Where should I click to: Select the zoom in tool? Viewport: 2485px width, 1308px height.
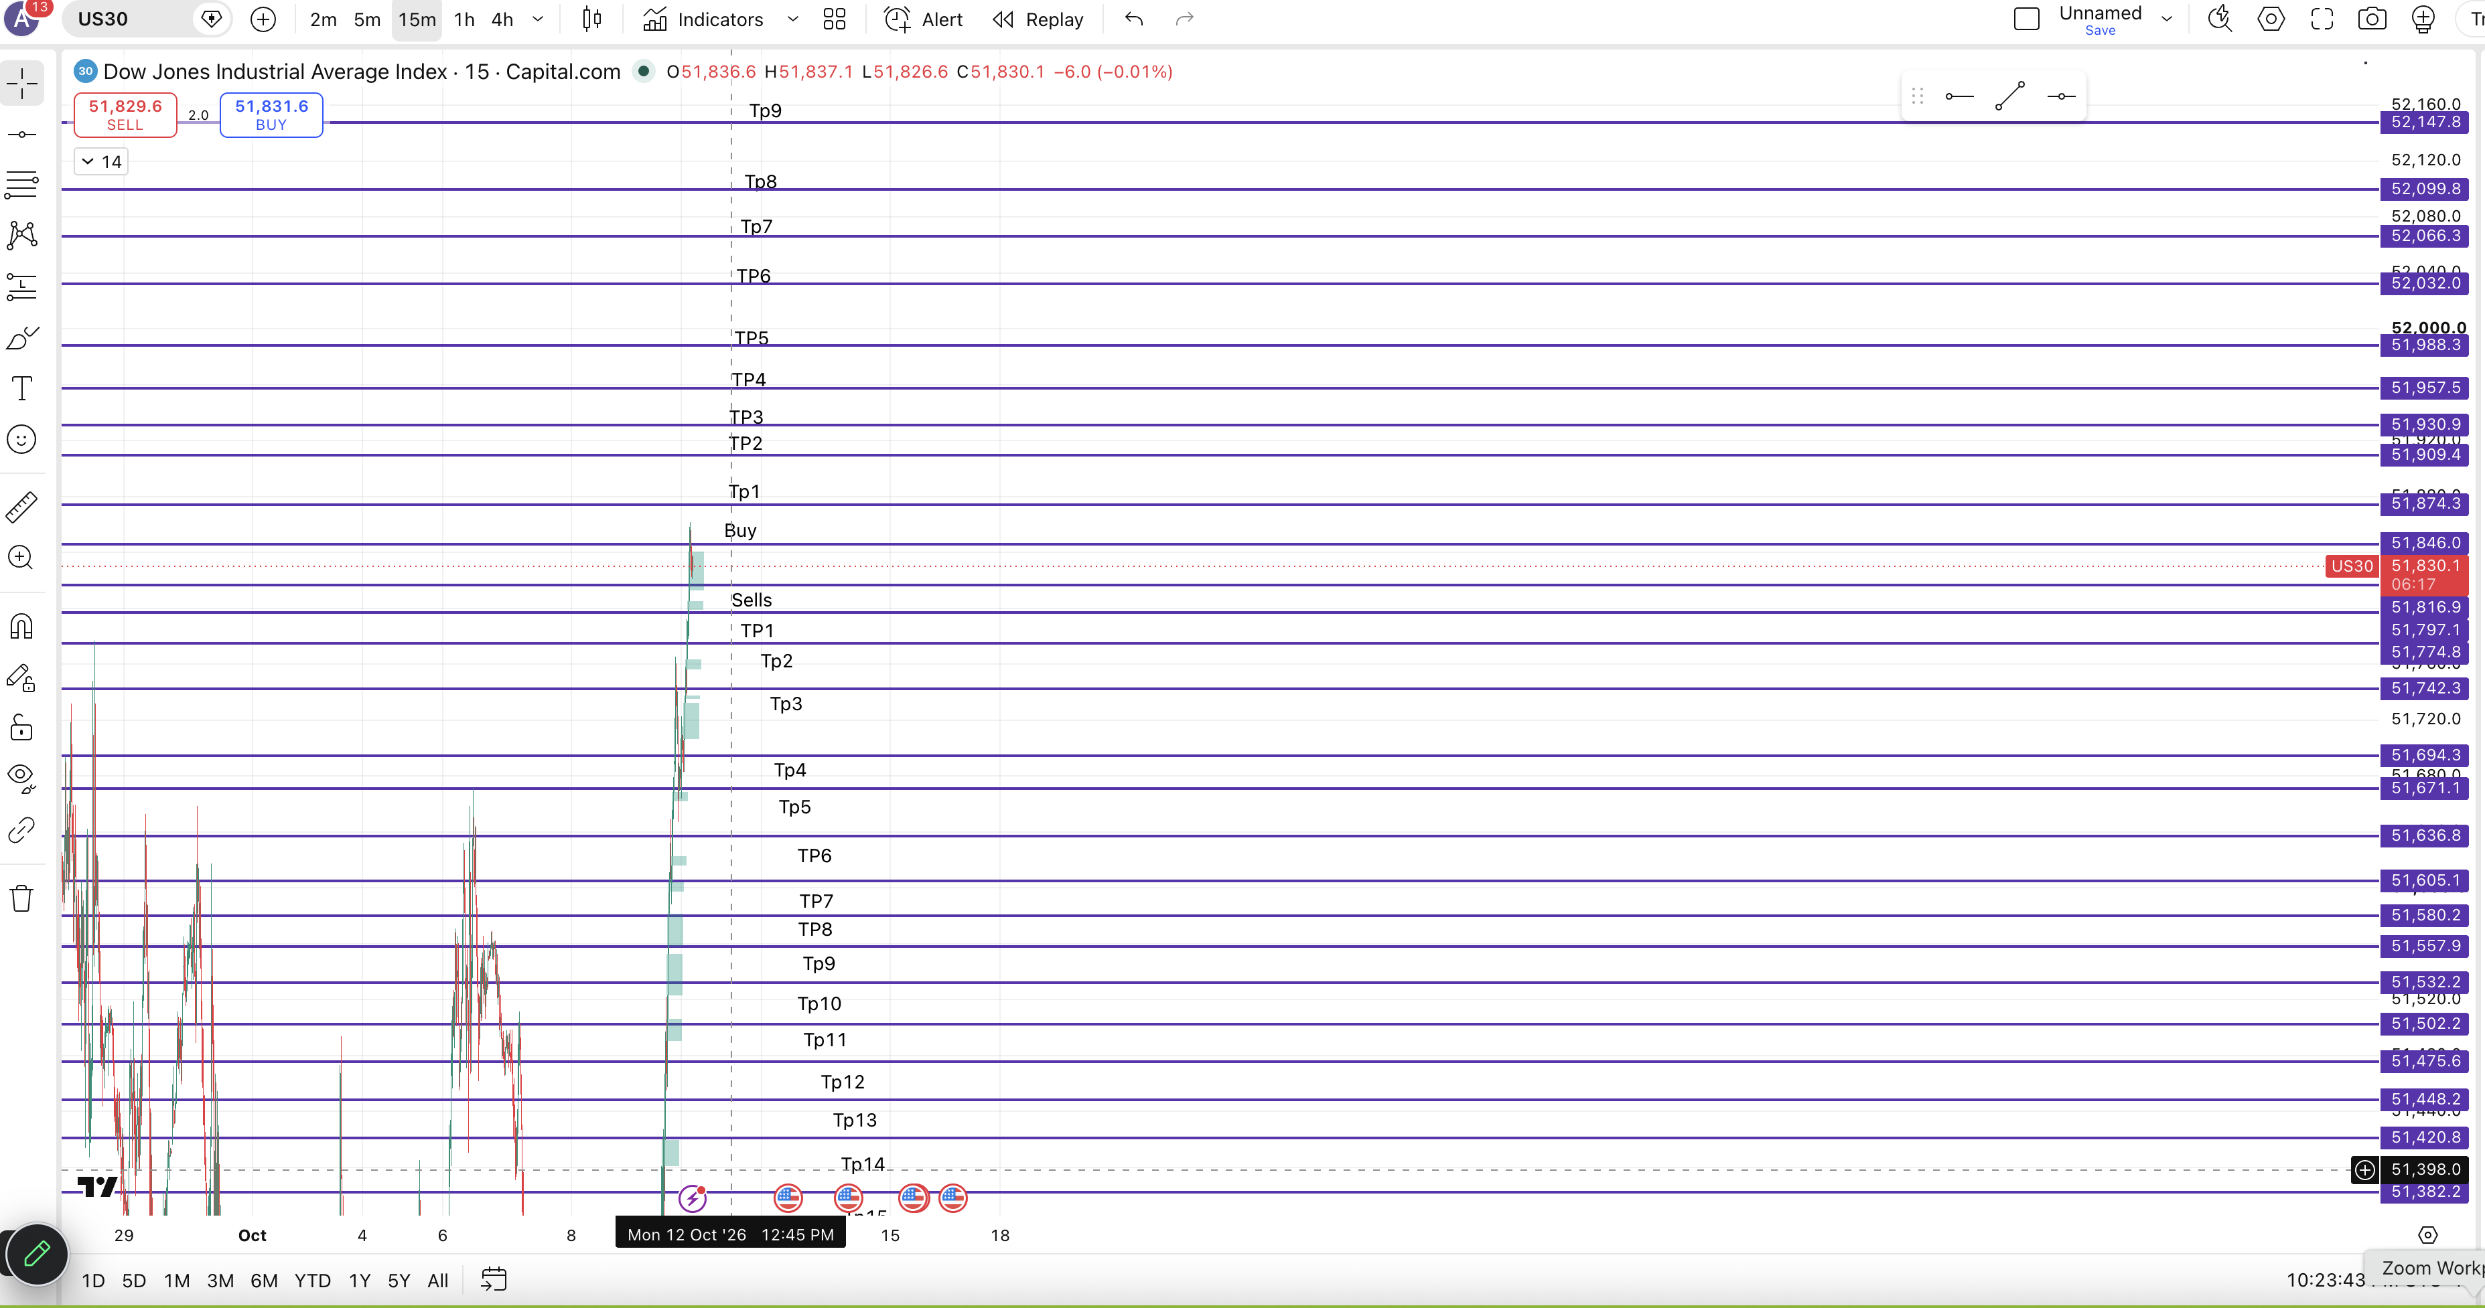21,557
